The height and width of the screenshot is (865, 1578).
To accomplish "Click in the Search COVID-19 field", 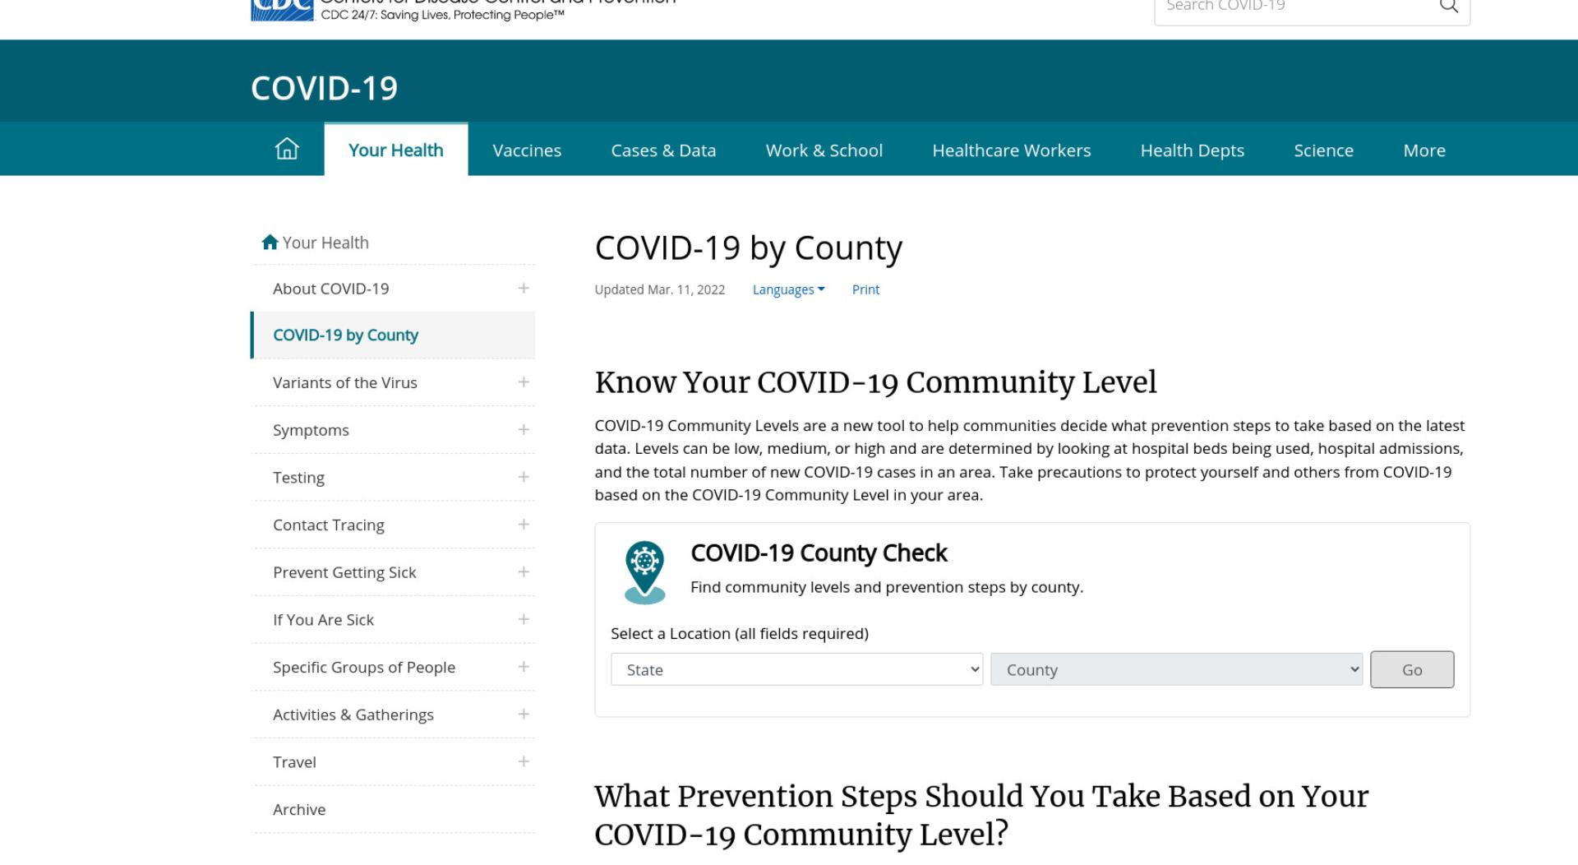I will click(x=1294, y=7).
